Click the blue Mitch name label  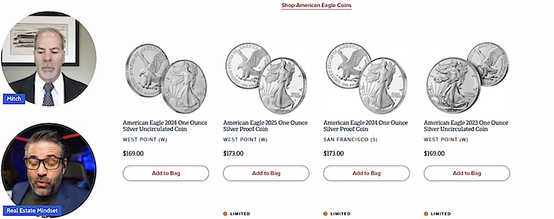[15, 99]
